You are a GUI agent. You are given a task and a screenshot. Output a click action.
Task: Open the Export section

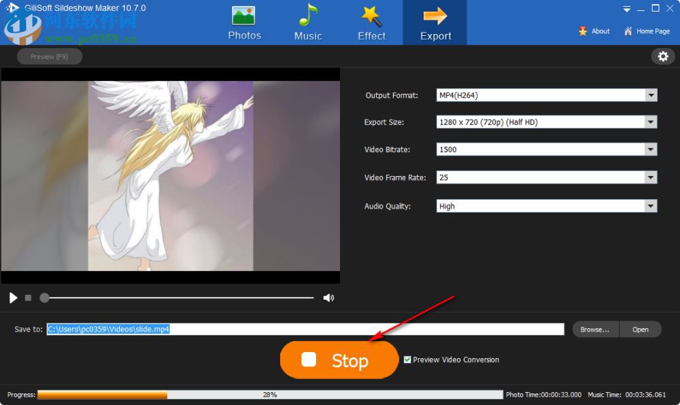pos(435,22)
